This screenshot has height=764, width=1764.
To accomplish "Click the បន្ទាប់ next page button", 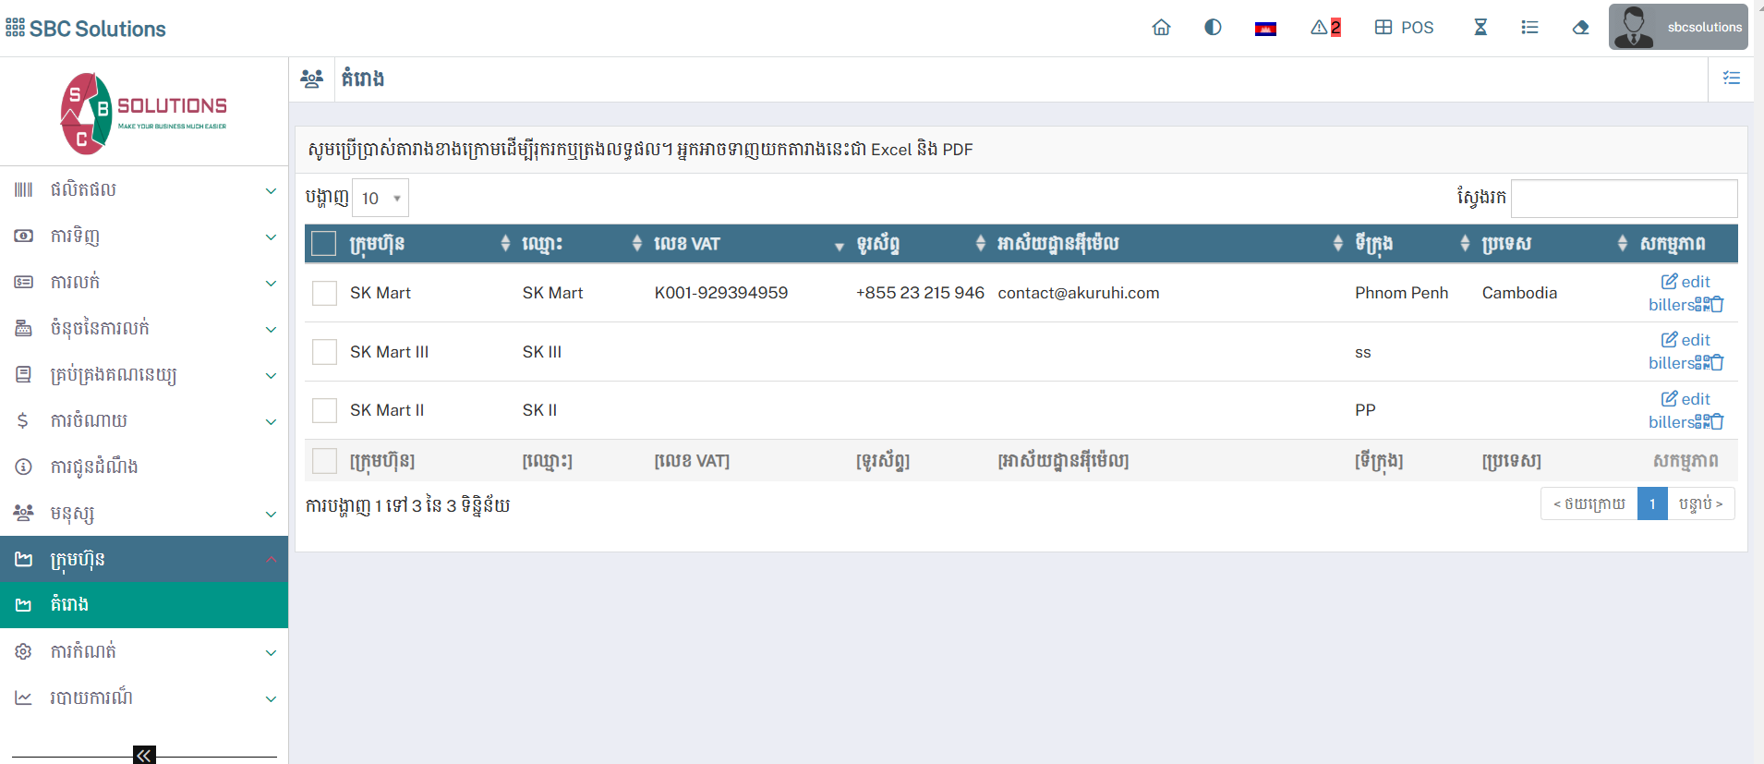I will tap(1700, 503).
